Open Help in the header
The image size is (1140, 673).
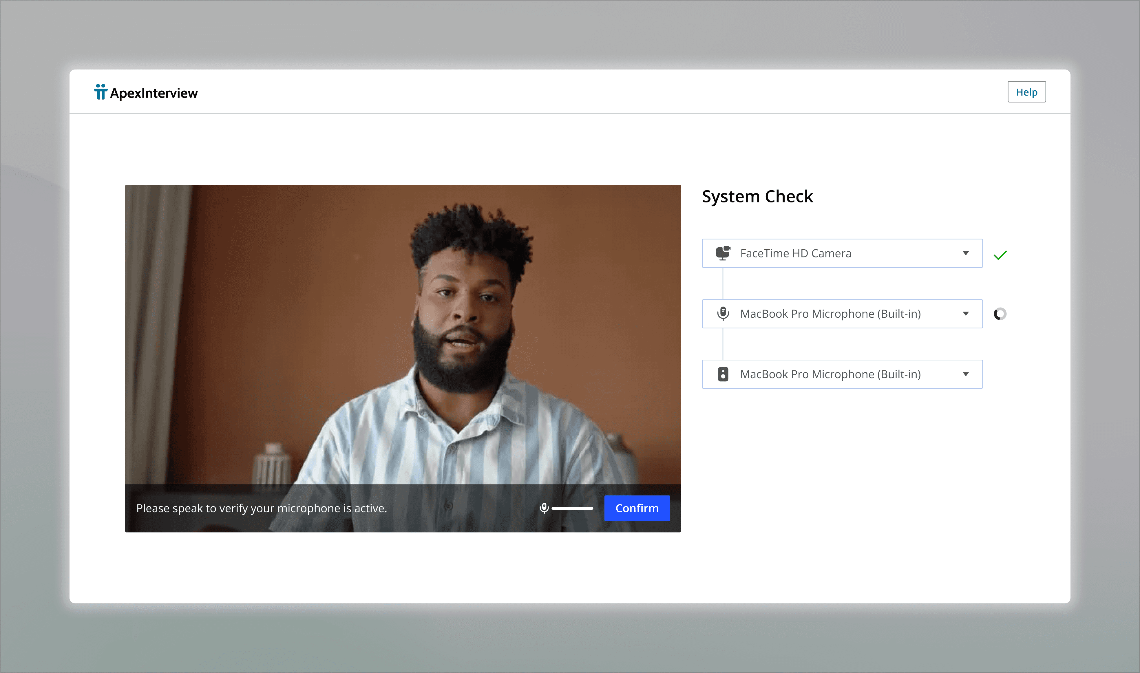(1026, 92)
